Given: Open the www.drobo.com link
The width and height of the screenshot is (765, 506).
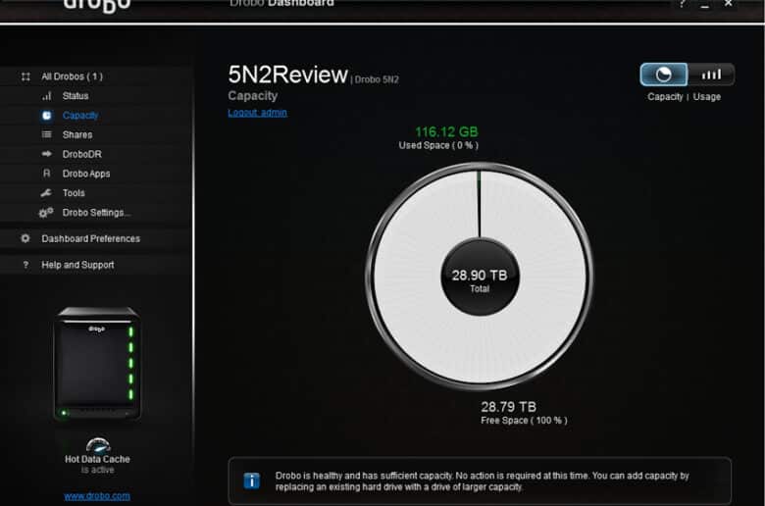Looking at the screenshot, I should tap(97, 496).
